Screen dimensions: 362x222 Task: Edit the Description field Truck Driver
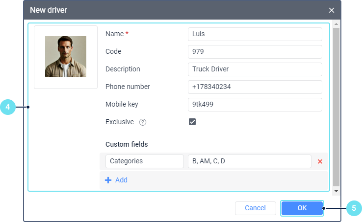(x=255, y=69)
